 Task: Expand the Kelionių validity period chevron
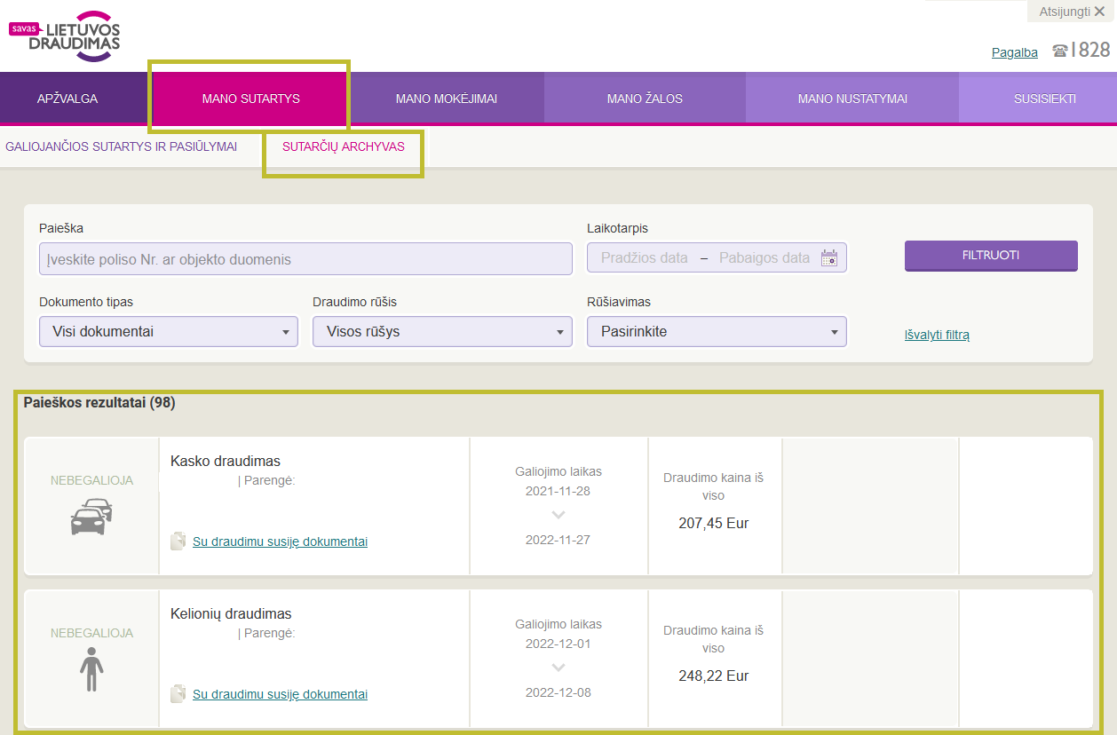558,668
